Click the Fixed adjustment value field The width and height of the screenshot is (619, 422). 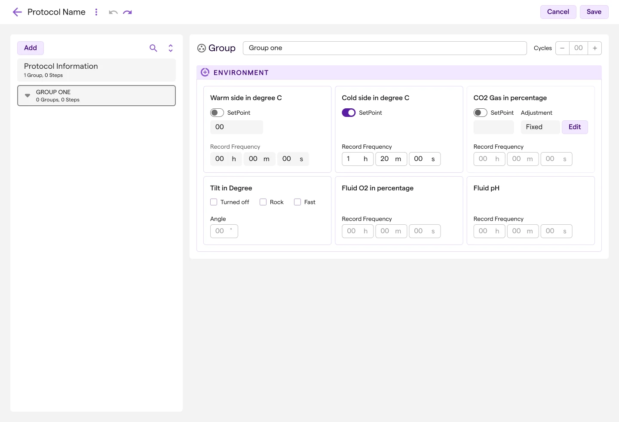click(540, 127)
